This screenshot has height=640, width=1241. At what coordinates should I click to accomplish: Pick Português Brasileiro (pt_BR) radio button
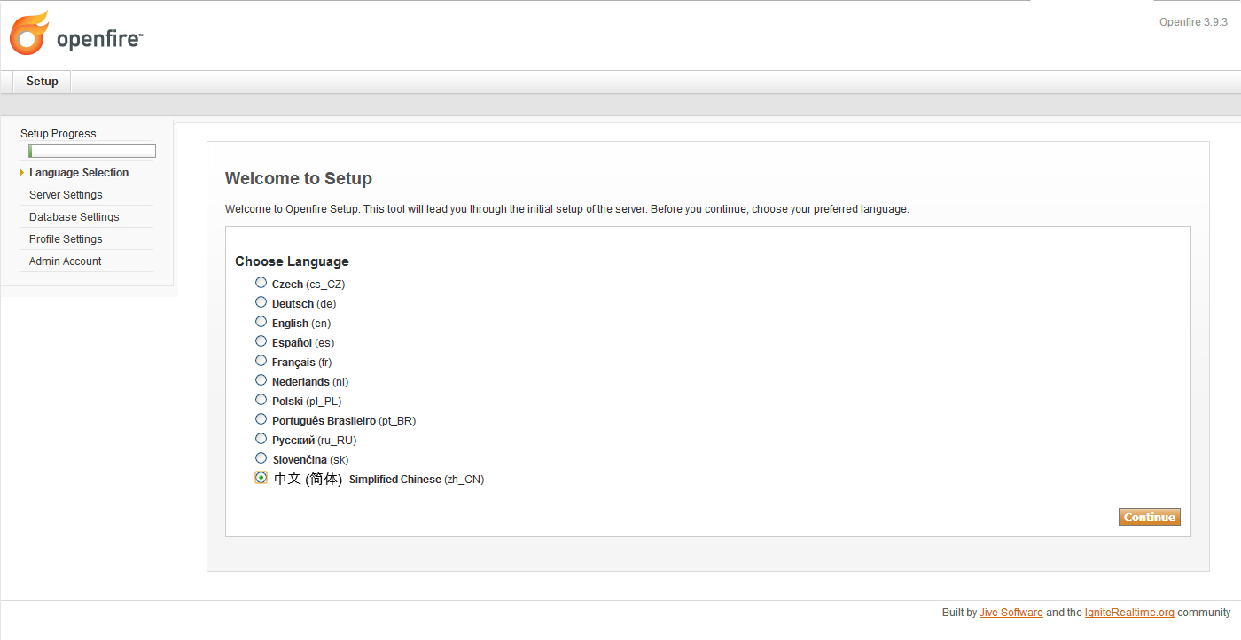coord(261,419)
